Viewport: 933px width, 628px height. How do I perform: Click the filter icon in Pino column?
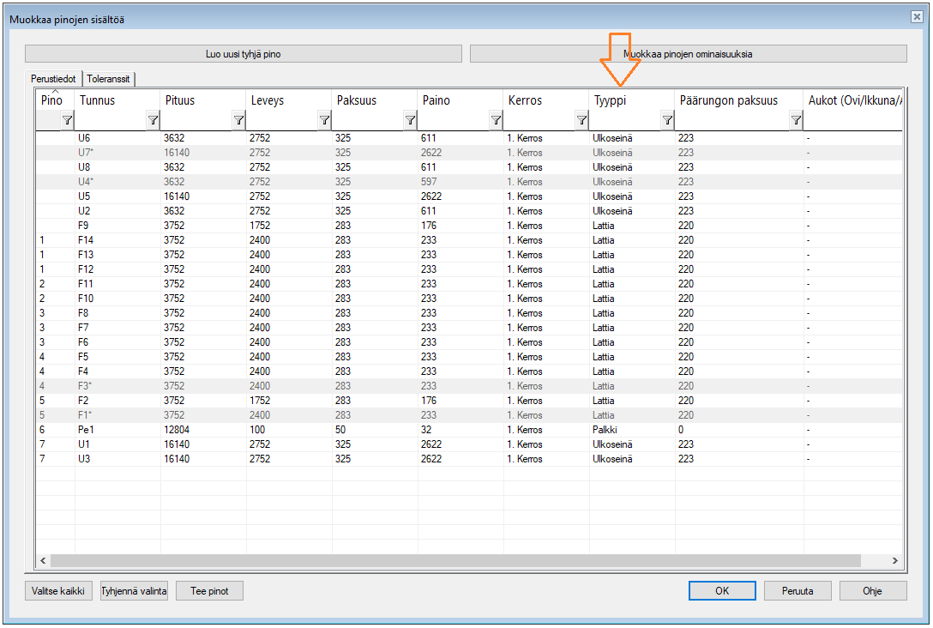[67, 121]
